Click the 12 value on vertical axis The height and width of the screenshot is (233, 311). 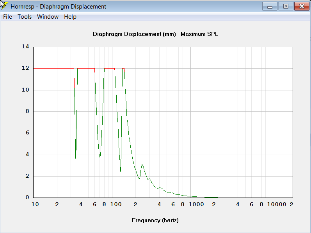tap(25, 68)
